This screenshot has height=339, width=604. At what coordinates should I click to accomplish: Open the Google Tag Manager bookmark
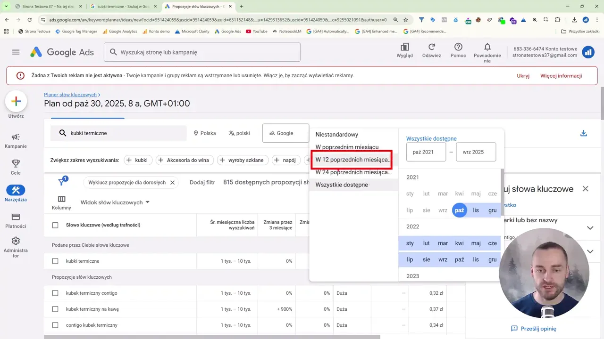[76, 31]
